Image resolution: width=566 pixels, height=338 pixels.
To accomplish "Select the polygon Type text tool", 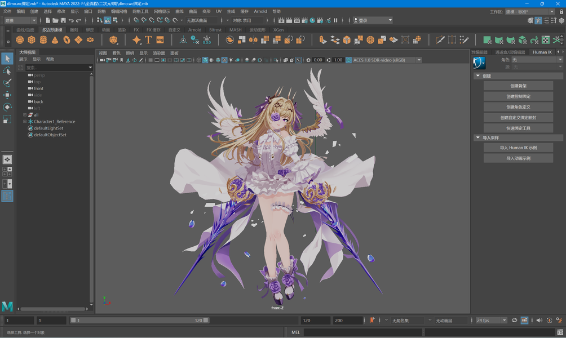I will (148, 39).
